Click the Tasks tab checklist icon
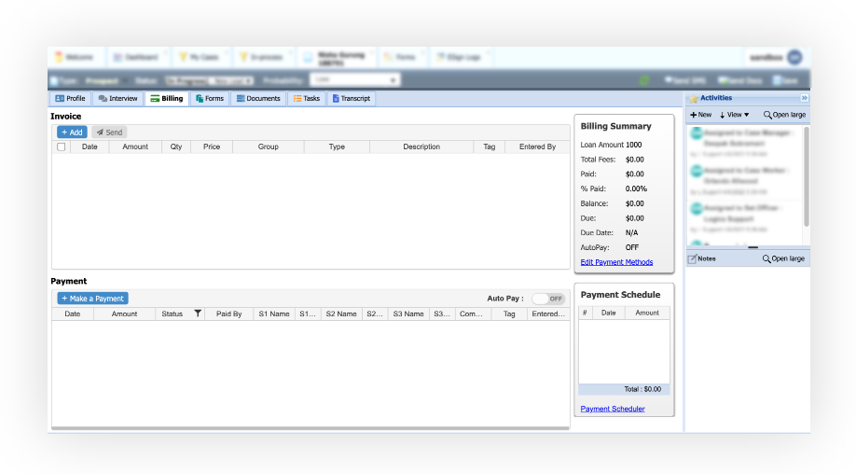The height and width of the screenshot is (474, 856). (297, 99)
